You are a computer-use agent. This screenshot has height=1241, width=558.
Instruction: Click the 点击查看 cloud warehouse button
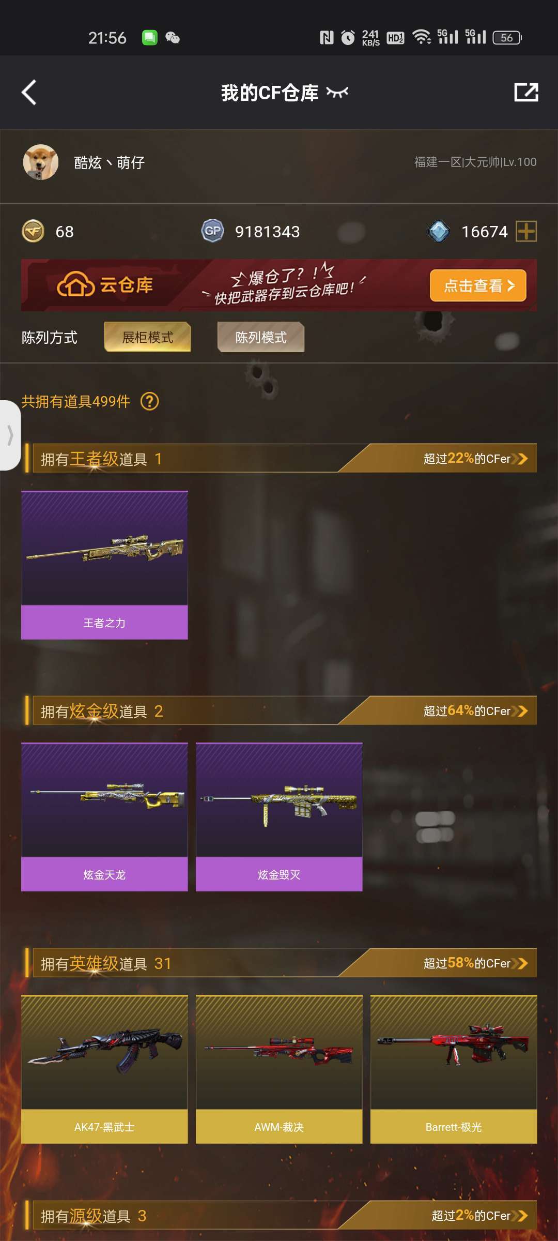(x=478, y=285)
